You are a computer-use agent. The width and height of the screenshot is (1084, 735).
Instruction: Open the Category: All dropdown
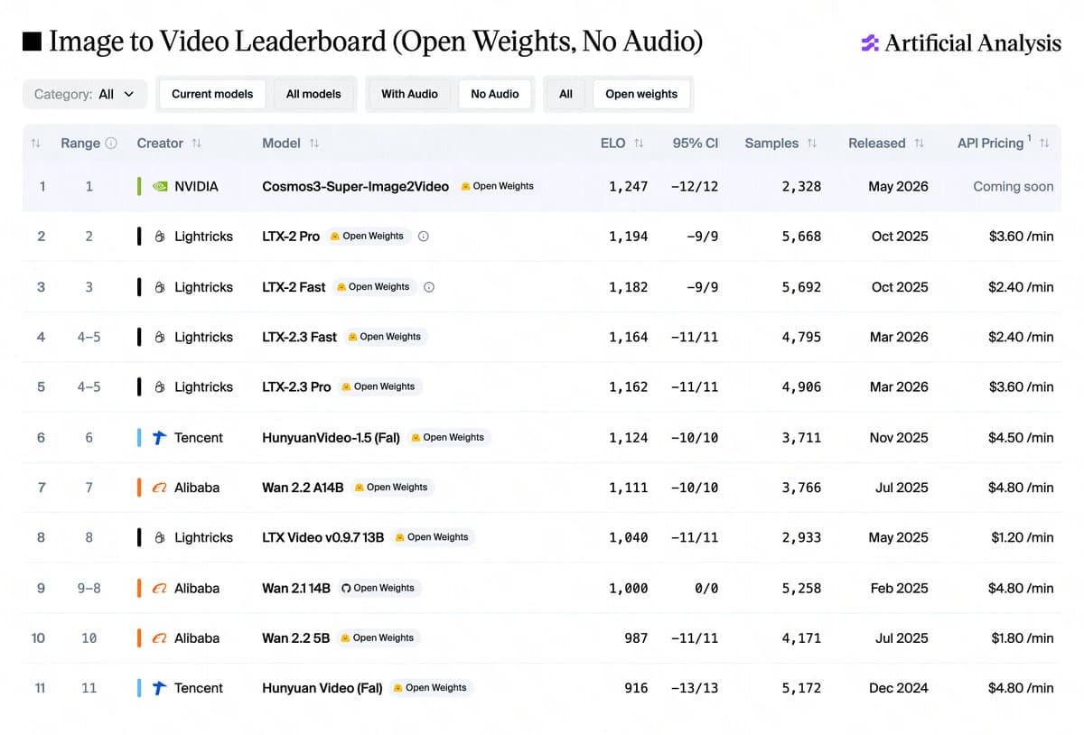click(85, 94)
